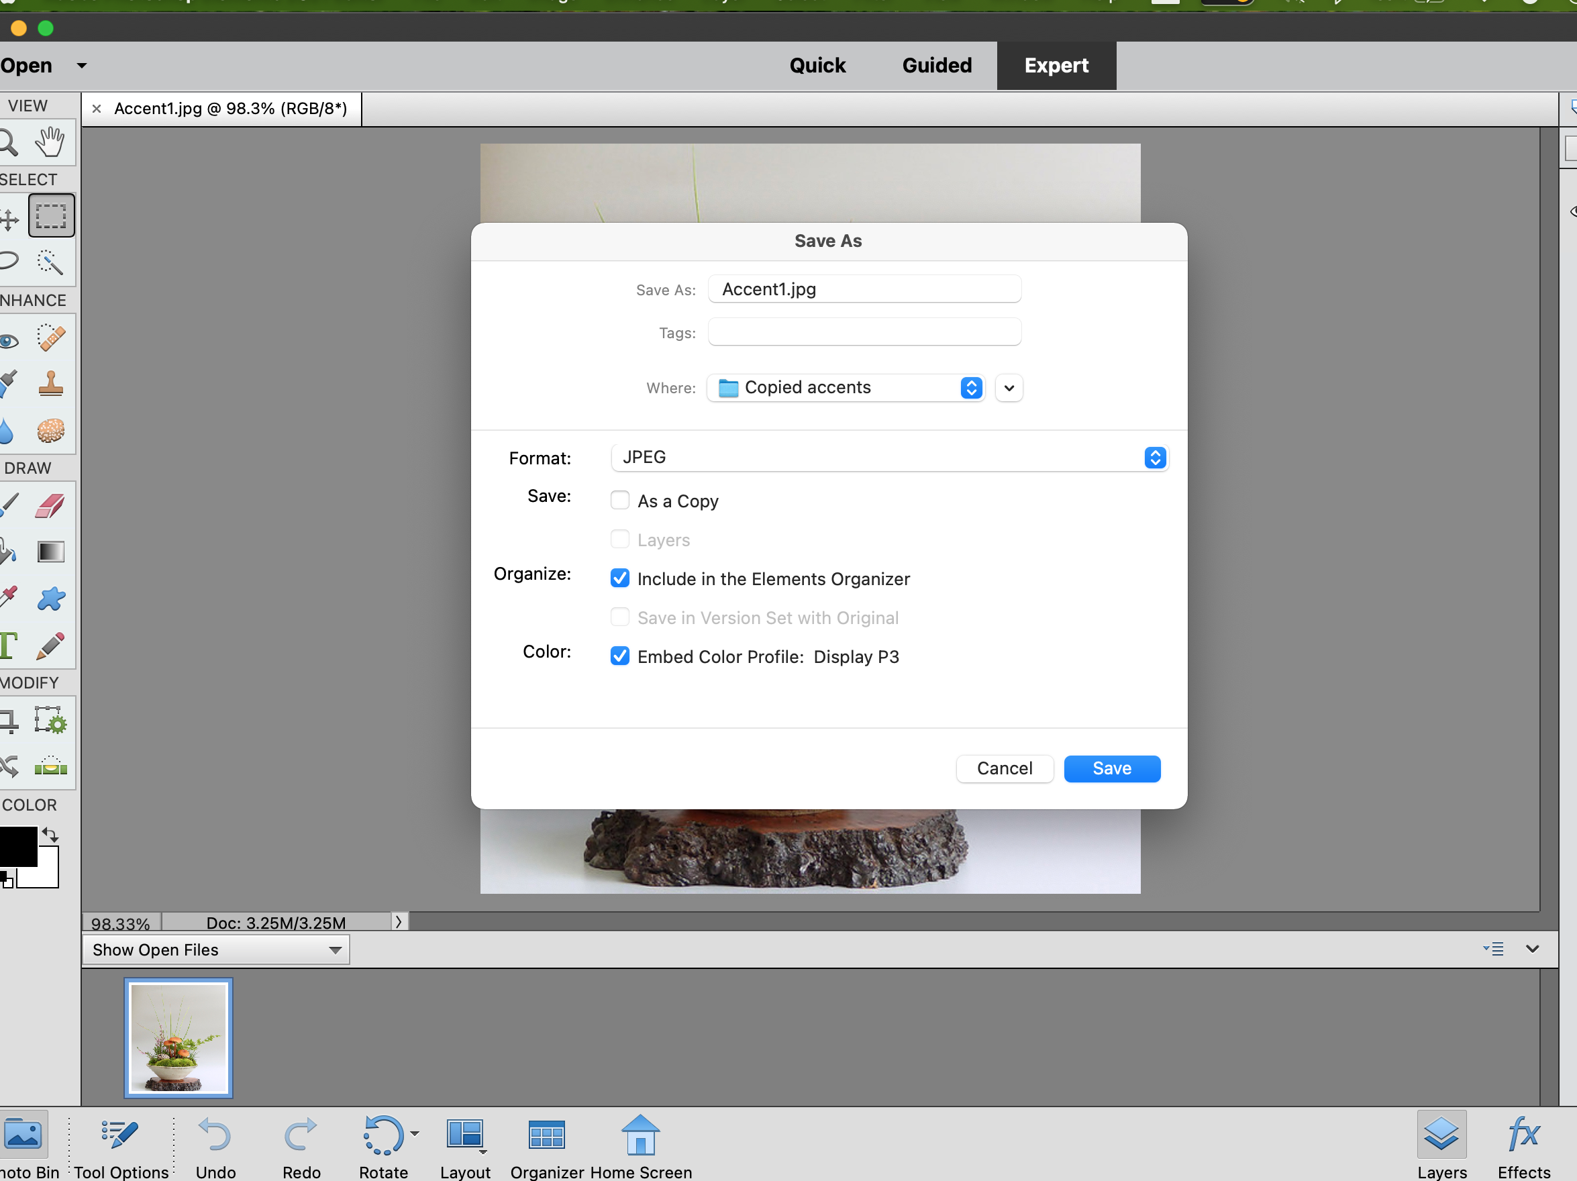Select the Rectangular Marquee tool
This screenshot has width=1577, height=1181.
(50, 215)
